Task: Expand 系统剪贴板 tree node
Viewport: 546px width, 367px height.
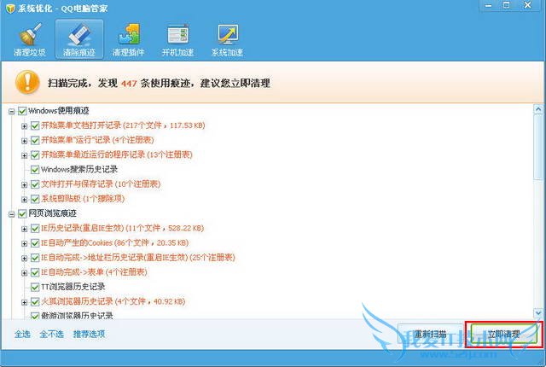Action: click(24, 200)
